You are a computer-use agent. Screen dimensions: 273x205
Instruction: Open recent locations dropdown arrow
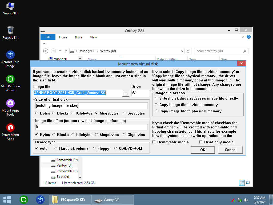tap(60, 51)
